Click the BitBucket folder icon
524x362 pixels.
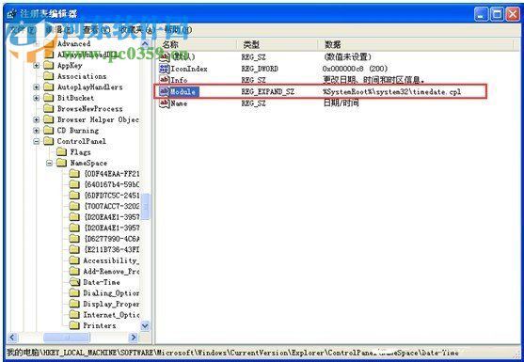(49, 98)
